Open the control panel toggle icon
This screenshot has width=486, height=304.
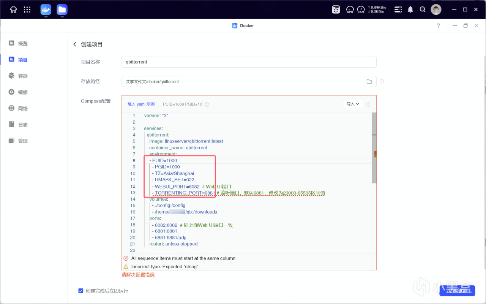click(x=398, y=9)
